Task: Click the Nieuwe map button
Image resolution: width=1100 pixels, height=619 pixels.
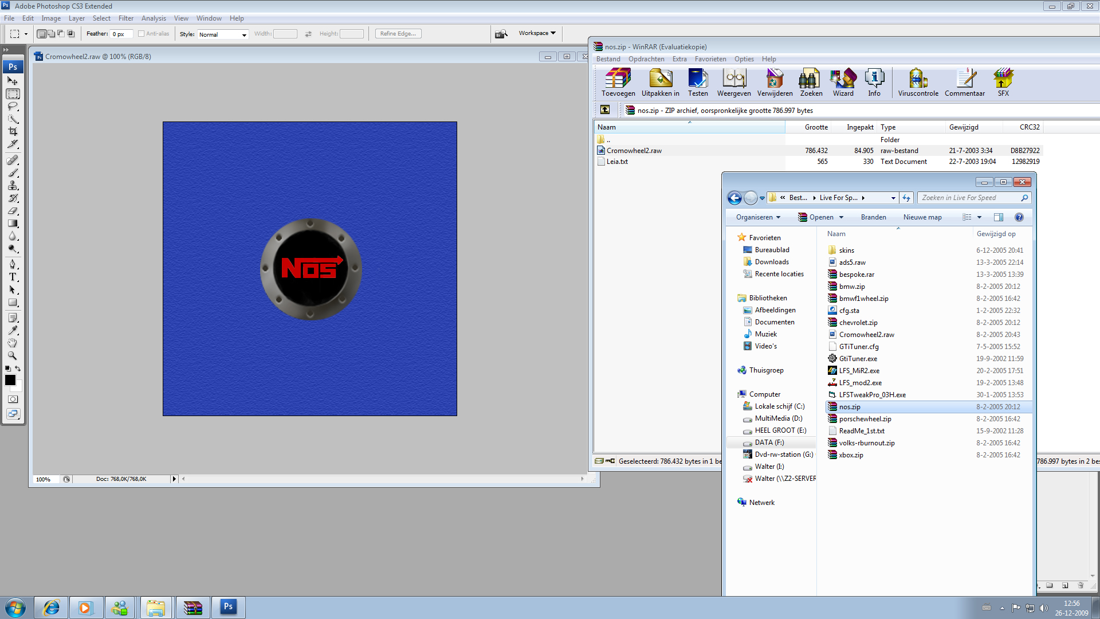Action: 922,217
